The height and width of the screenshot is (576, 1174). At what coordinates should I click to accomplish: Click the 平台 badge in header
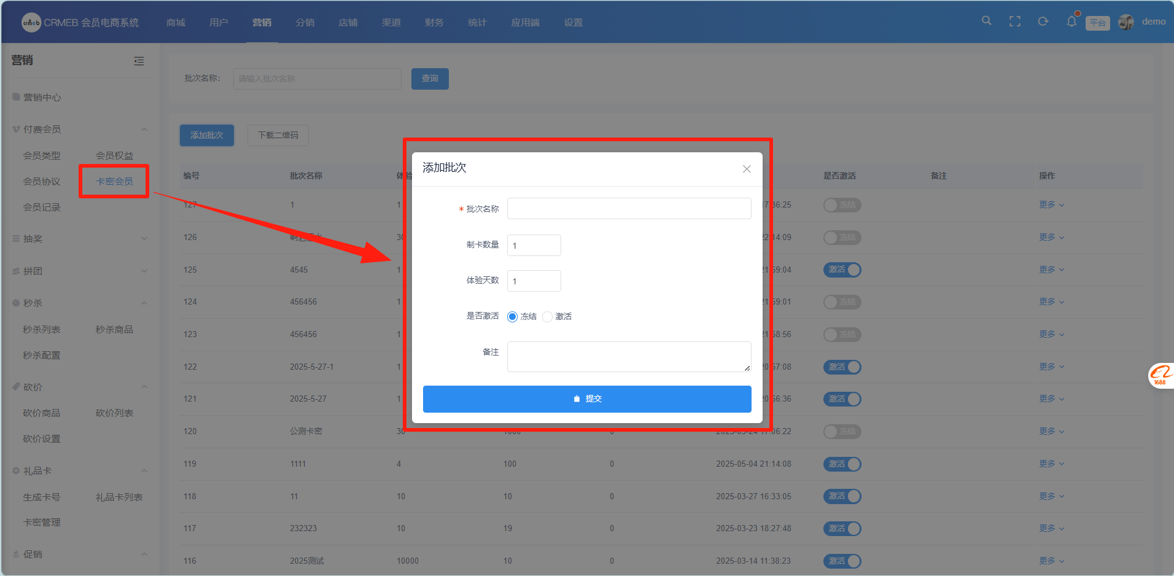(1098, 23)
